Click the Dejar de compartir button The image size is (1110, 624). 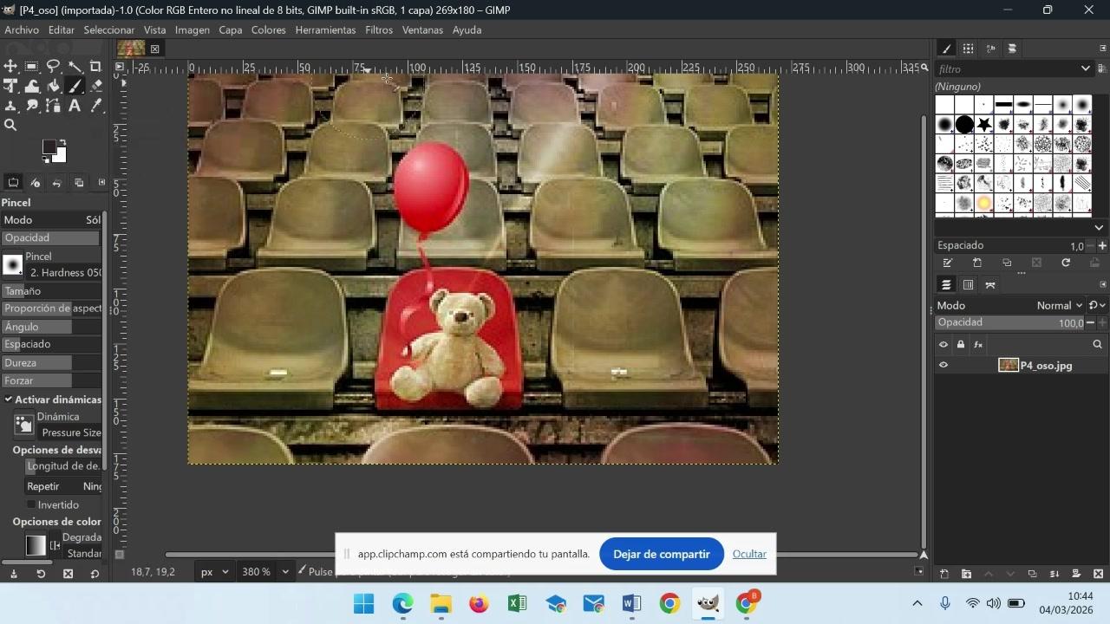point(661,554)
